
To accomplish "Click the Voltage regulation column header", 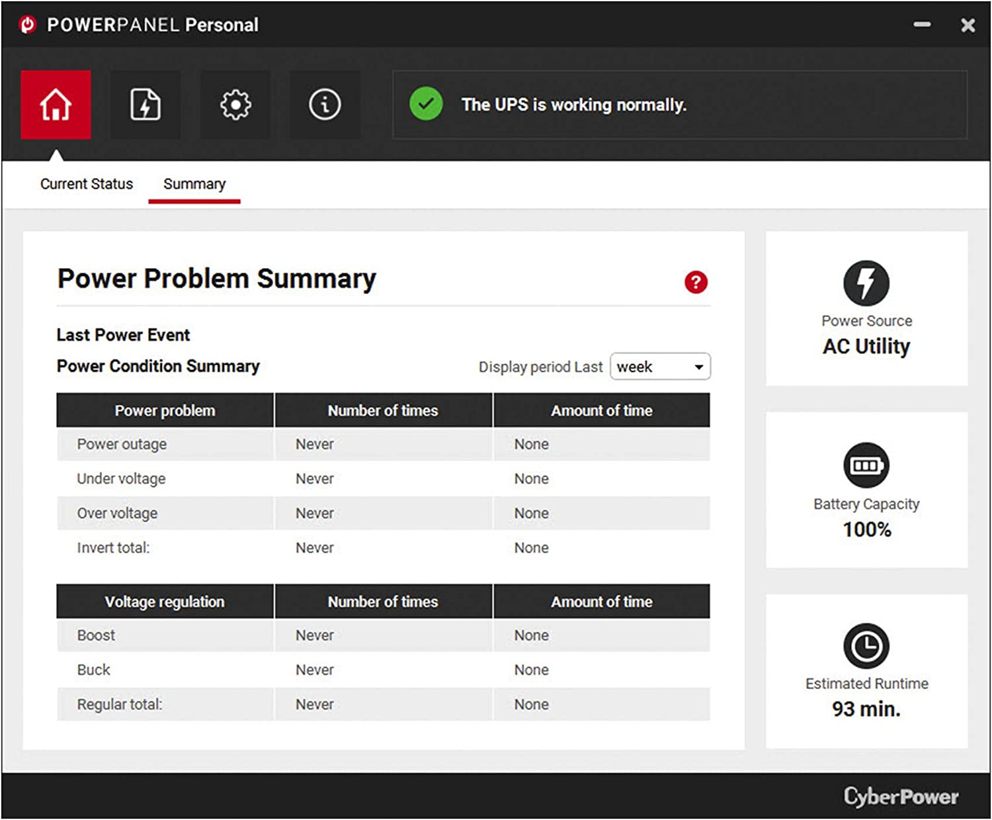I will (165, 602).
